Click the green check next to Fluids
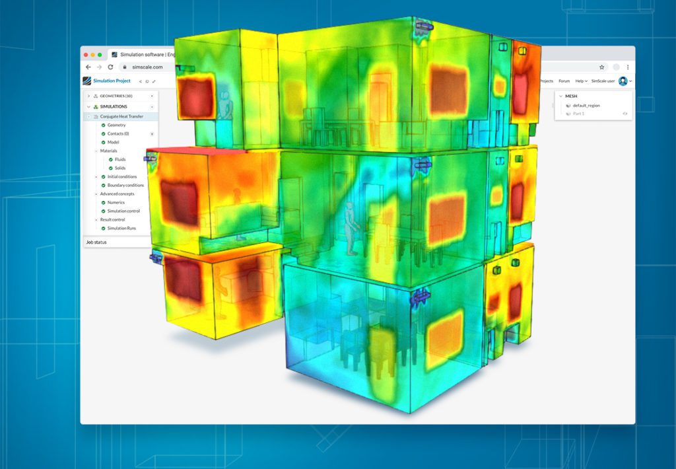 [x=112, y=160]
